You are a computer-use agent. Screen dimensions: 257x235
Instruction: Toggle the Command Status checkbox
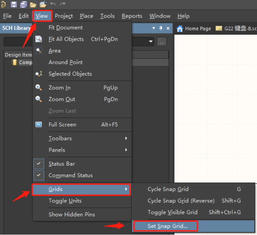(39, 175)
